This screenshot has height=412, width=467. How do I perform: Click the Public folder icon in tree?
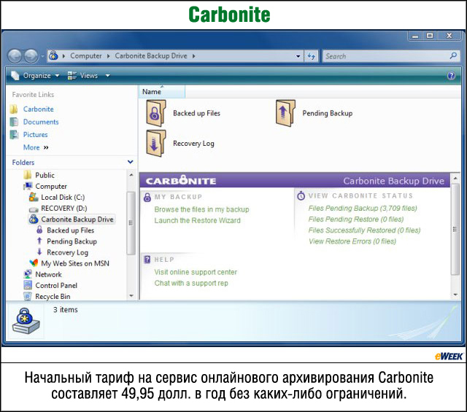tap(28, 175)
